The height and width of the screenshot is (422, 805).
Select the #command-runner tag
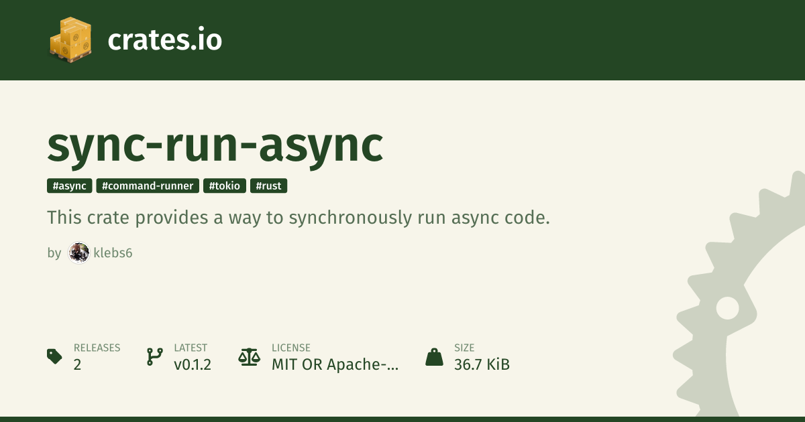148,186
